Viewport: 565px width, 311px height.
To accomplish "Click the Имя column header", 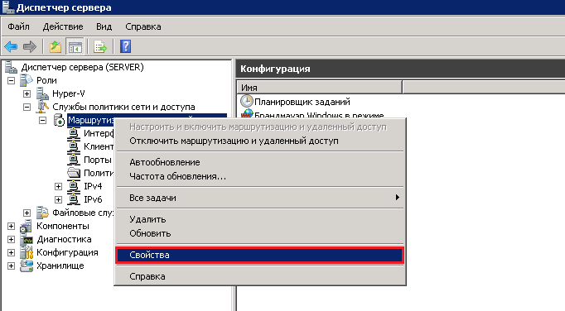I will [x=319, y=88].
